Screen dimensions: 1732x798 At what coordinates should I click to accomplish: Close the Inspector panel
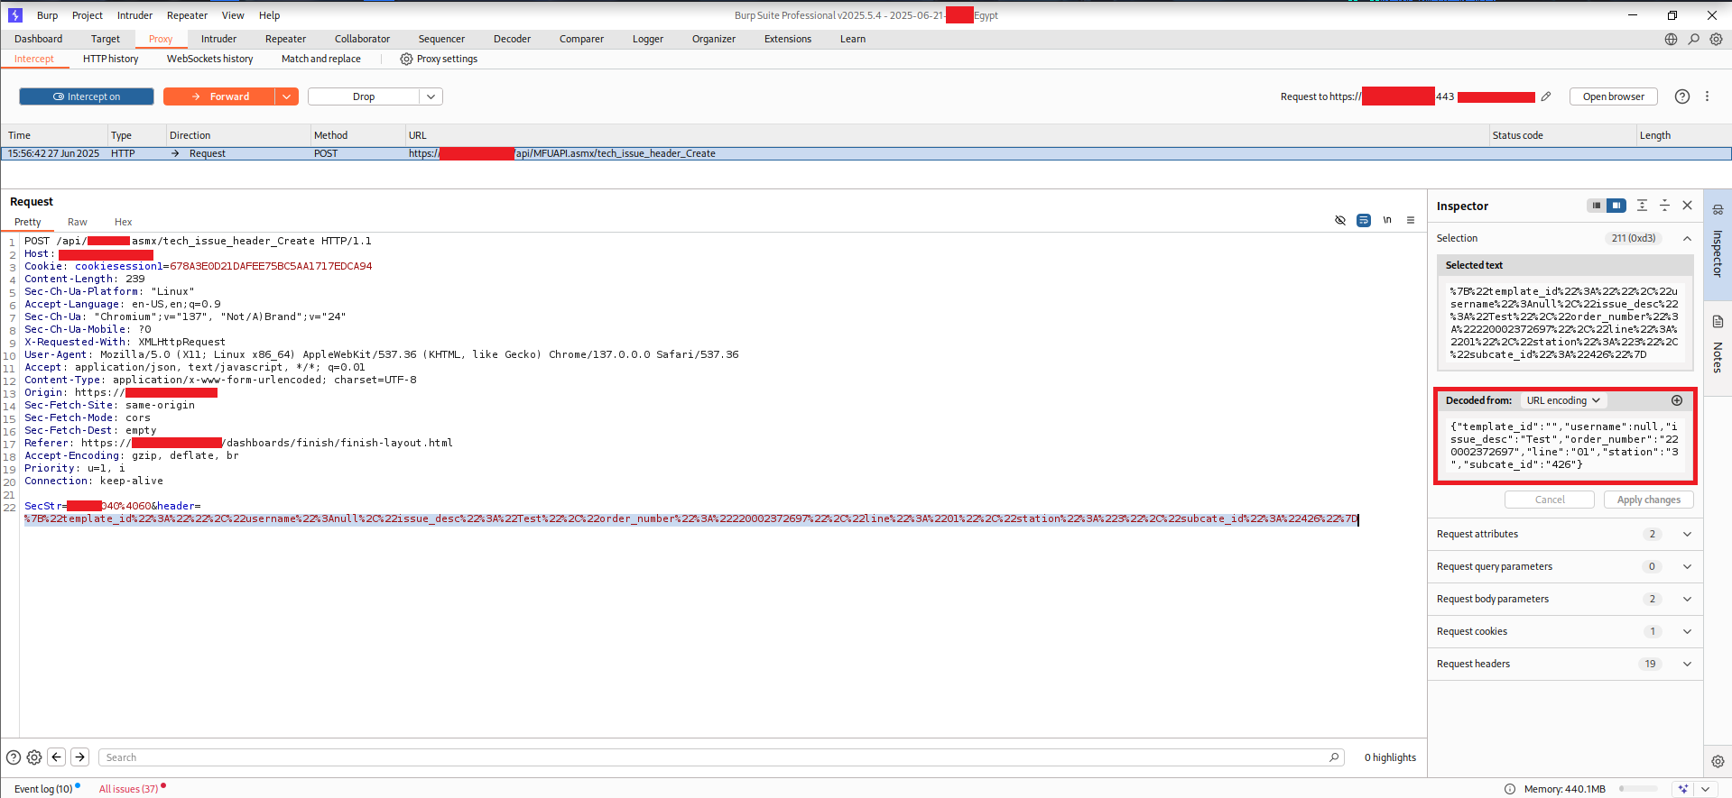1688,206
